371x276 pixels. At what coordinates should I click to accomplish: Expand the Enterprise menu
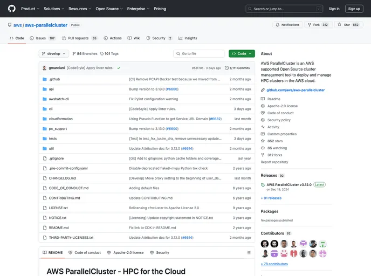click(138, 9)
